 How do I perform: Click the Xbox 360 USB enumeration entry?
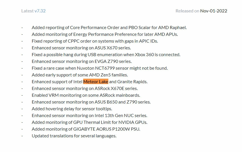[x=106, y=55]
